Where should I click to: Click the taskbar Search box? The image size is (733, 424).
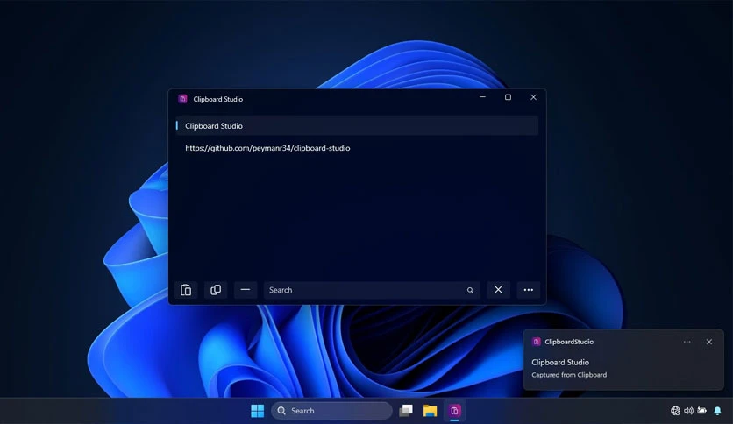(x=332, y=411)
